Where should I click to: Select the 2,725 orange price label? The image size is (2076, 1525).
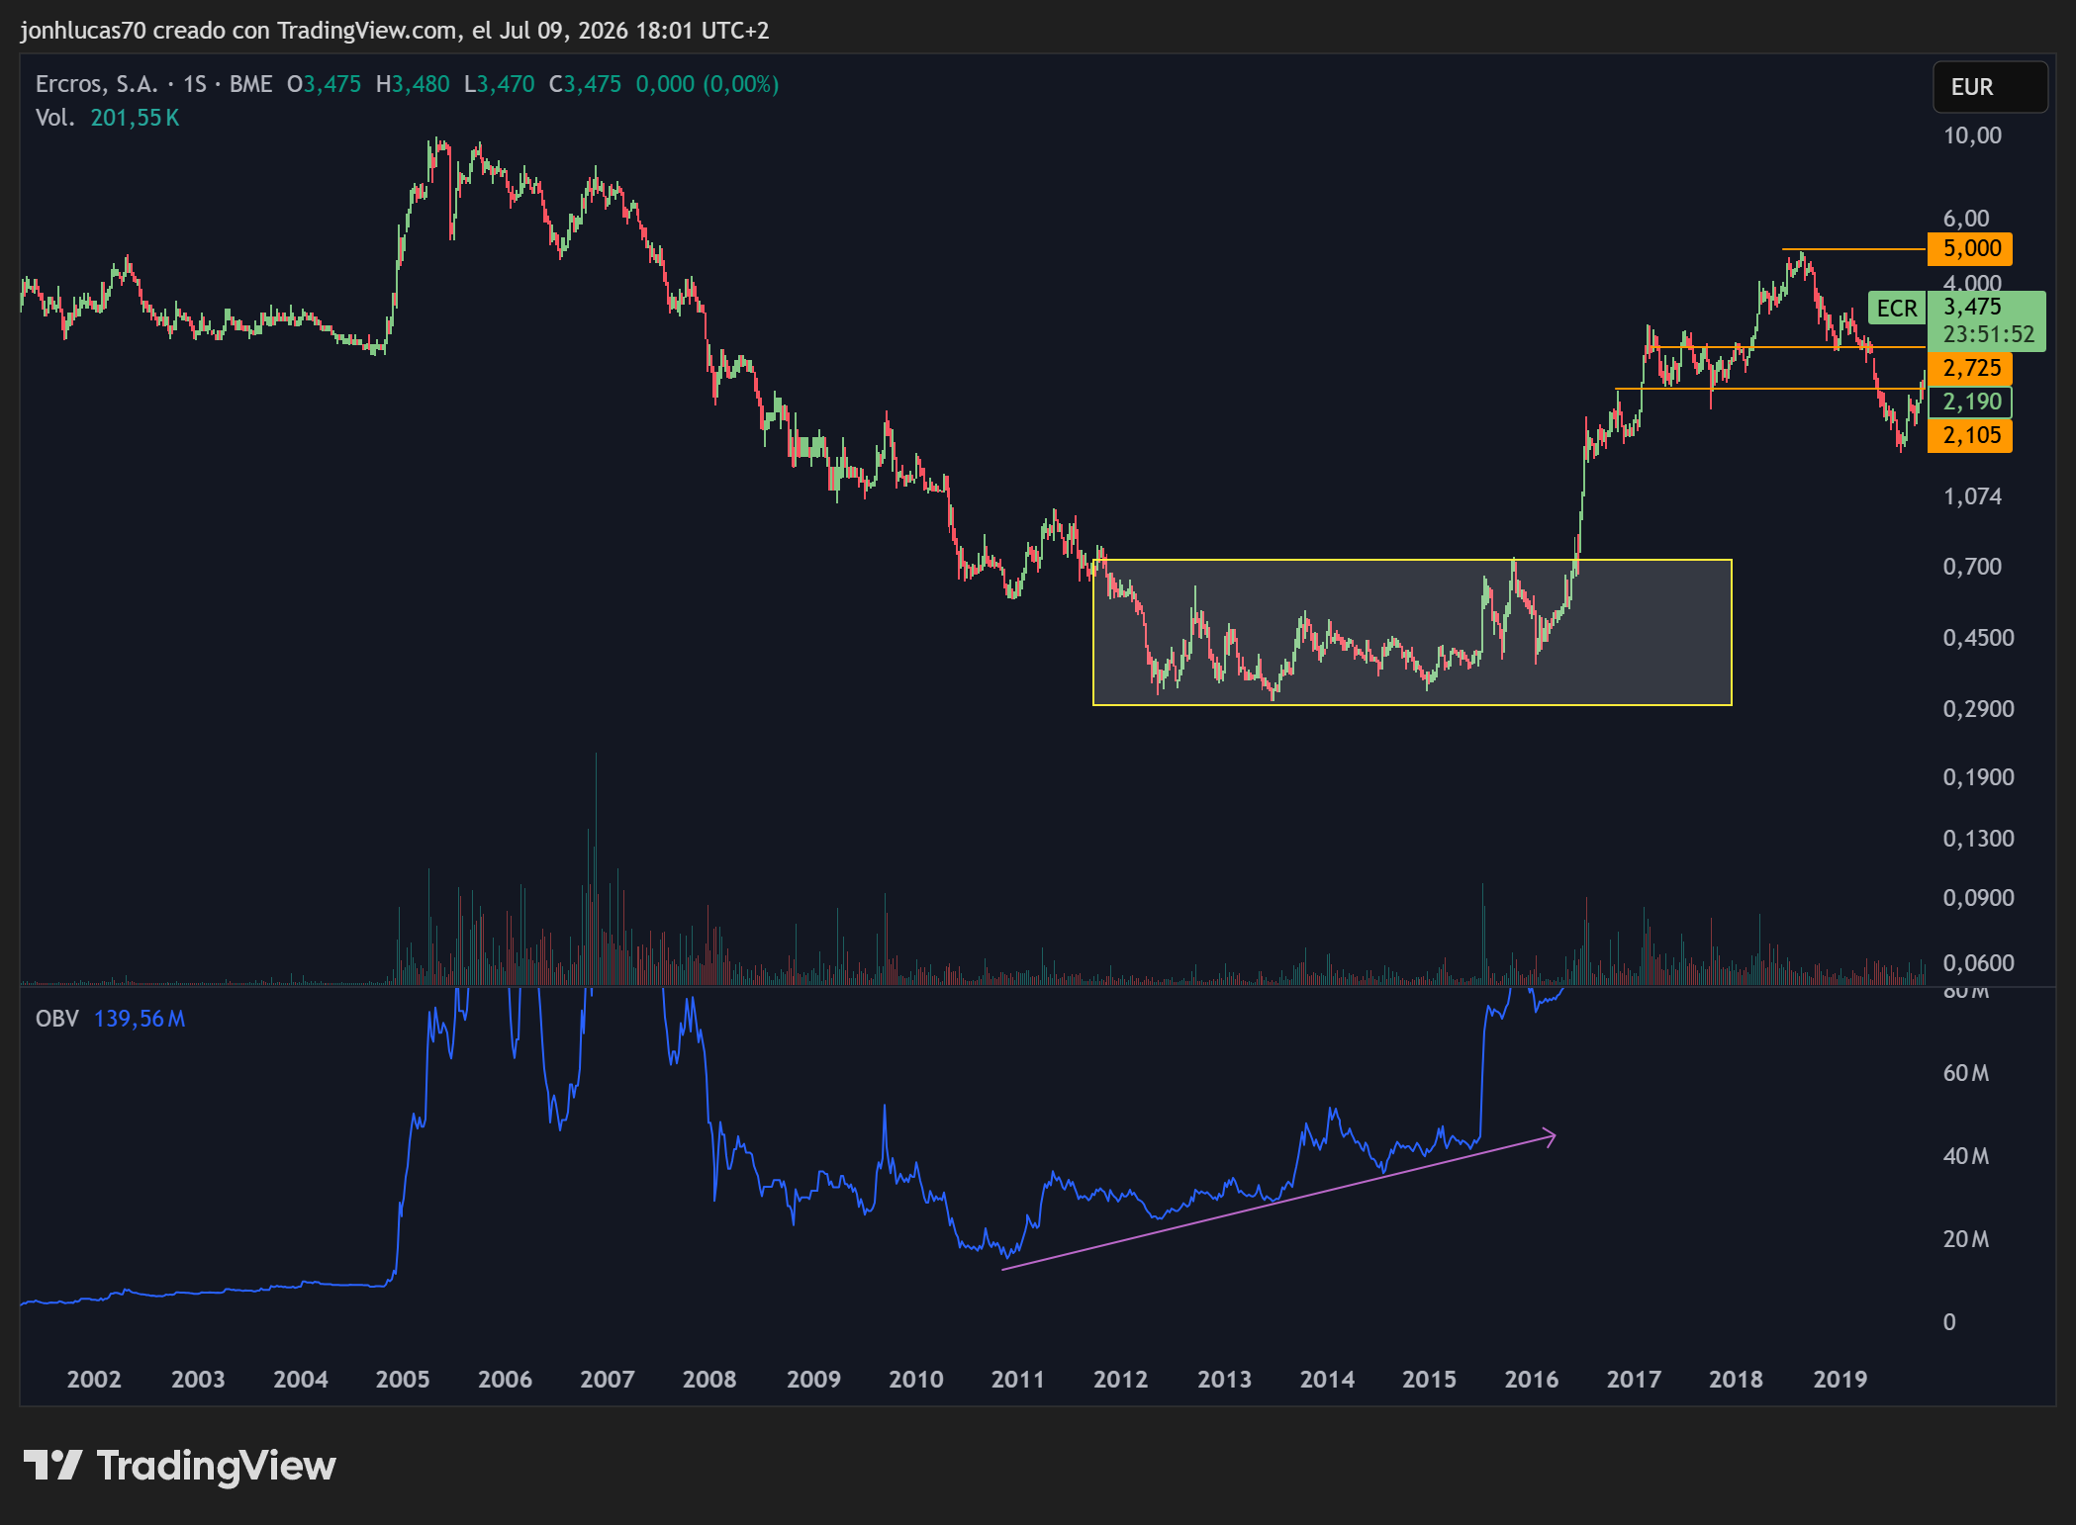click(1970, 368)
